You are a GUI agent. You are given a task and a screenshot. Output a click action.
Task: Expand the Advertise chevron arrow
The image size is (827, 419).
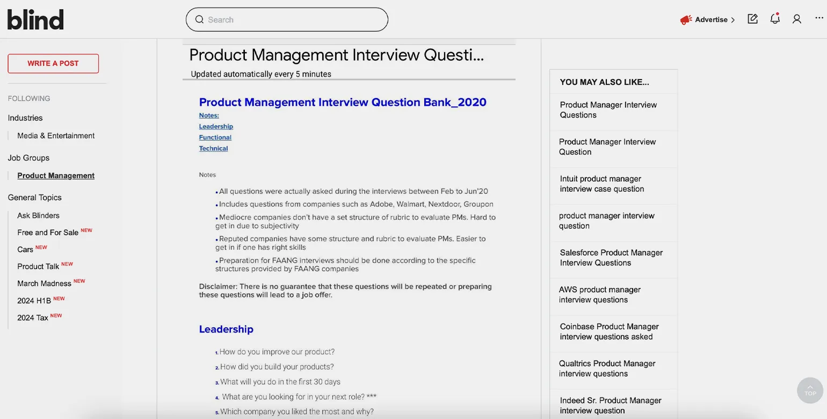point(732,20)
